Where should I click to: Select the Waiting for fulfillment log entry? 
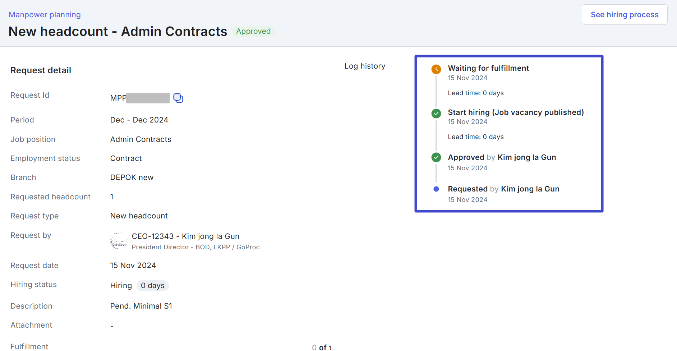[x=488, y=68]
